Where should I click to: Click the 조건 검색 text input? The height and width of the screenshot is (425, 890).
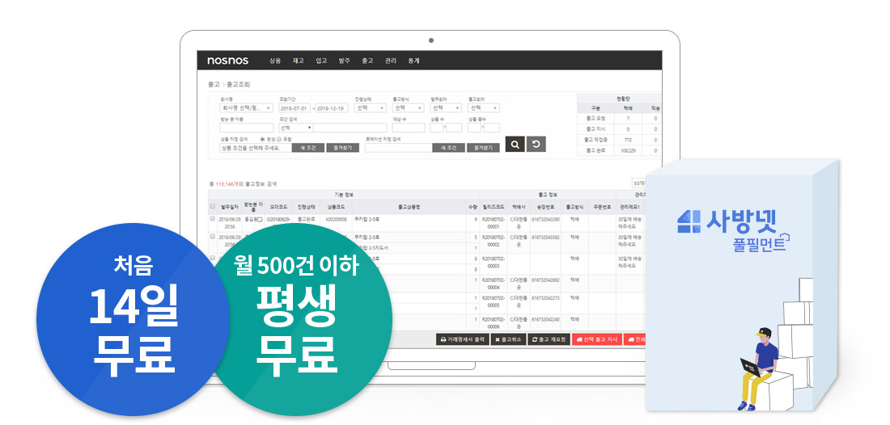[x=350, y=128]
